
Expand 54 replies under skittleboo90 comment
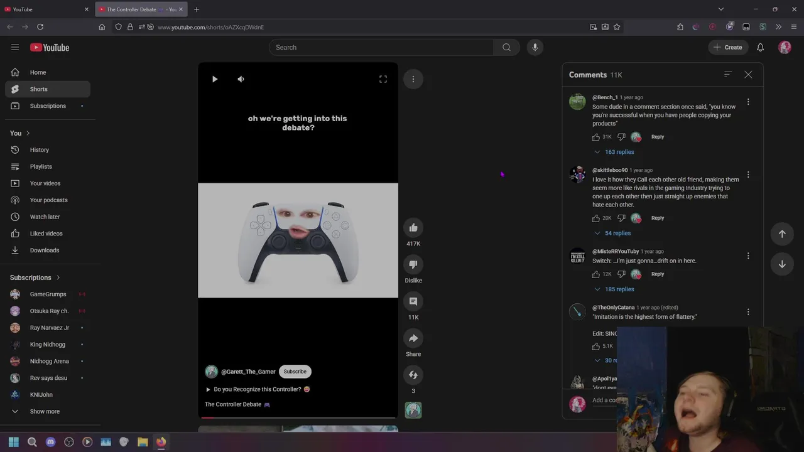click(x=612, y=233)
